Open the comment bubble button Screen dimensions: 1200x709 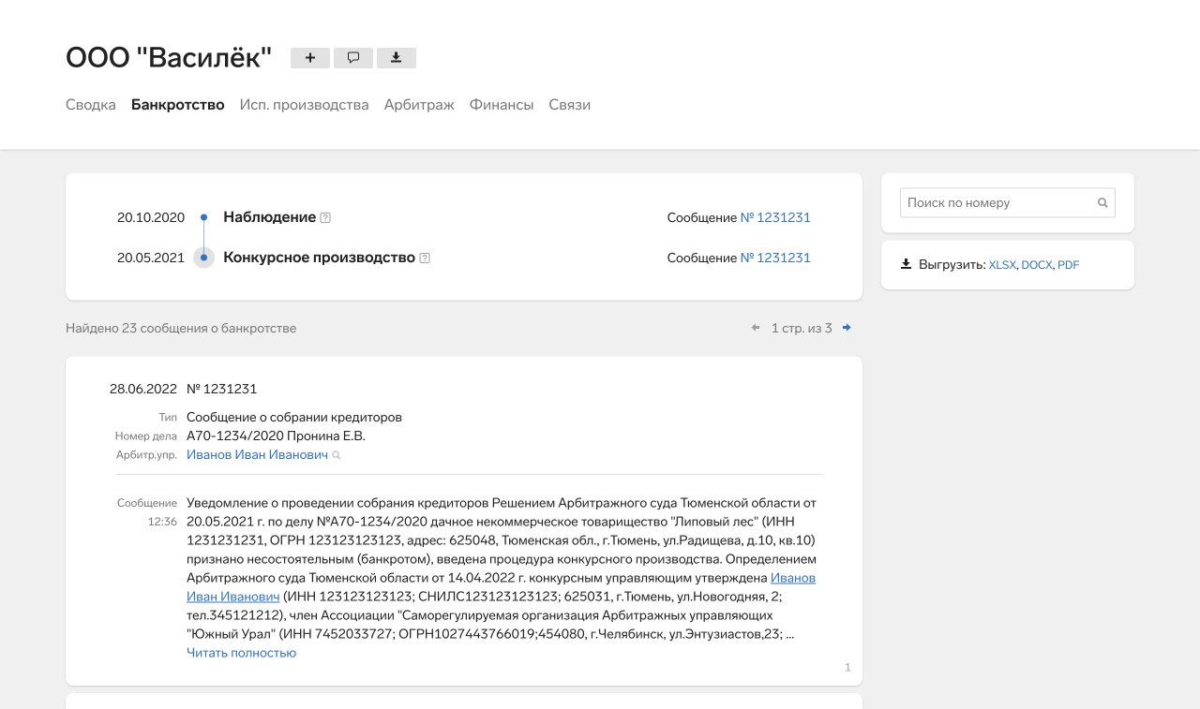click(x=353, y=58)
